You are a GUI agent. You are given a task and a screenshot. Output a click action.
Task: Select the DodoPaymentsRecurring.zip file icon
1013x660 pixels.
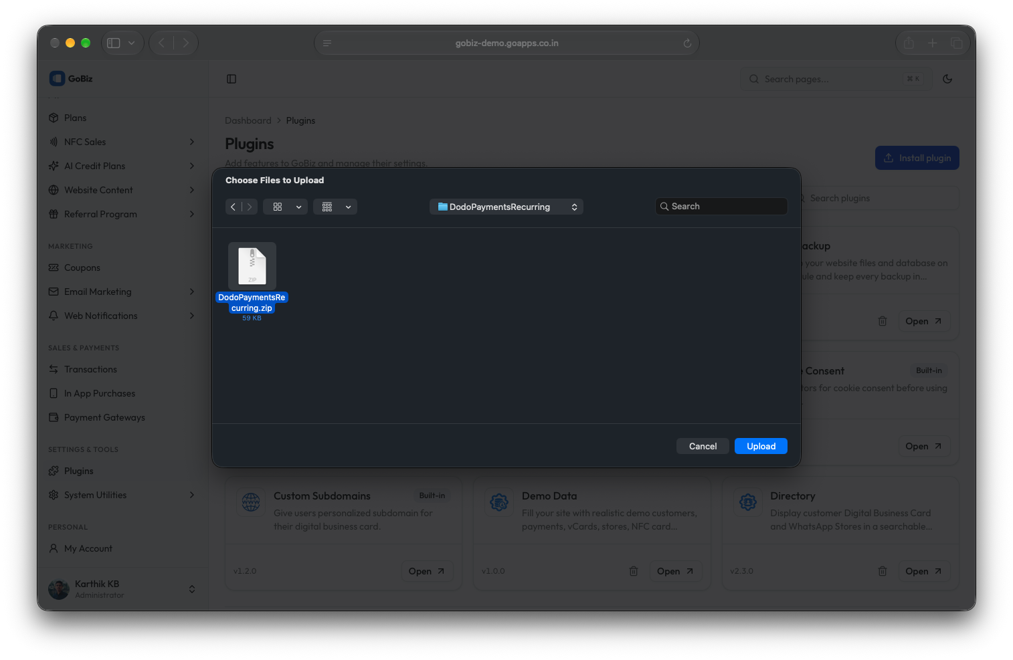coord(252,266)
